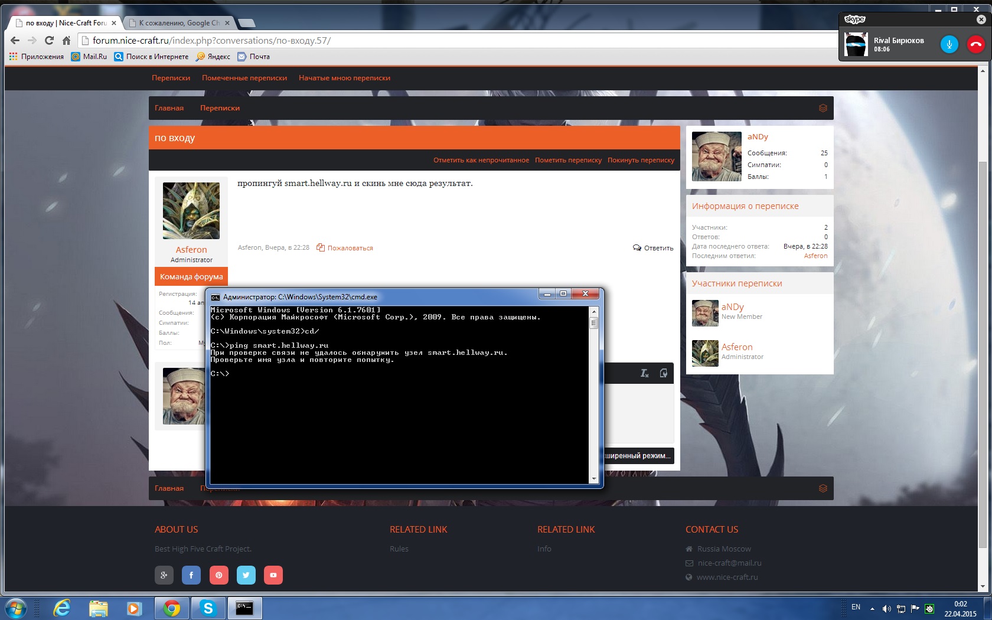Open Почта bookmark
Viewport: 992px width, 620px height.
coord(254,57)
